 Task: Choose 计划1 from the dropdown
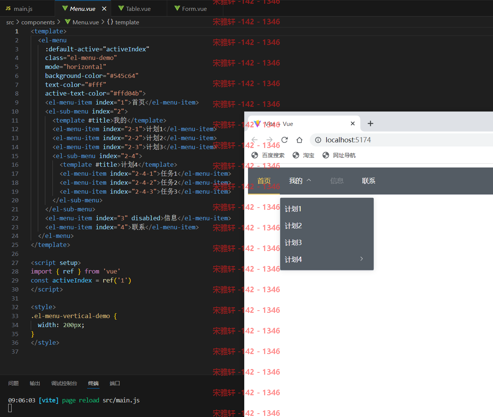(x=327, y=209)
